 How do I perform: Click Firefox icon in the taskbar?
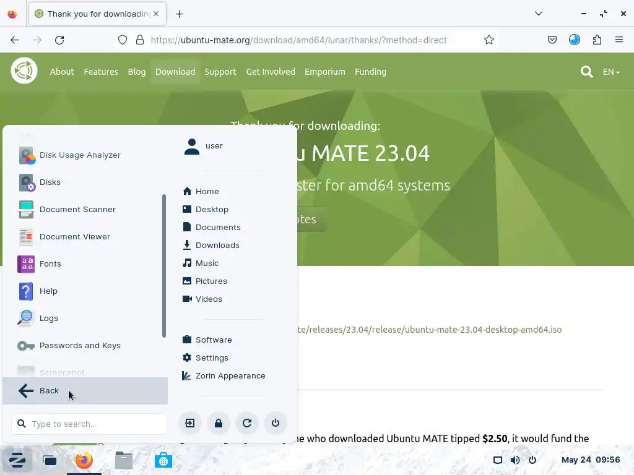click(84, 460)
